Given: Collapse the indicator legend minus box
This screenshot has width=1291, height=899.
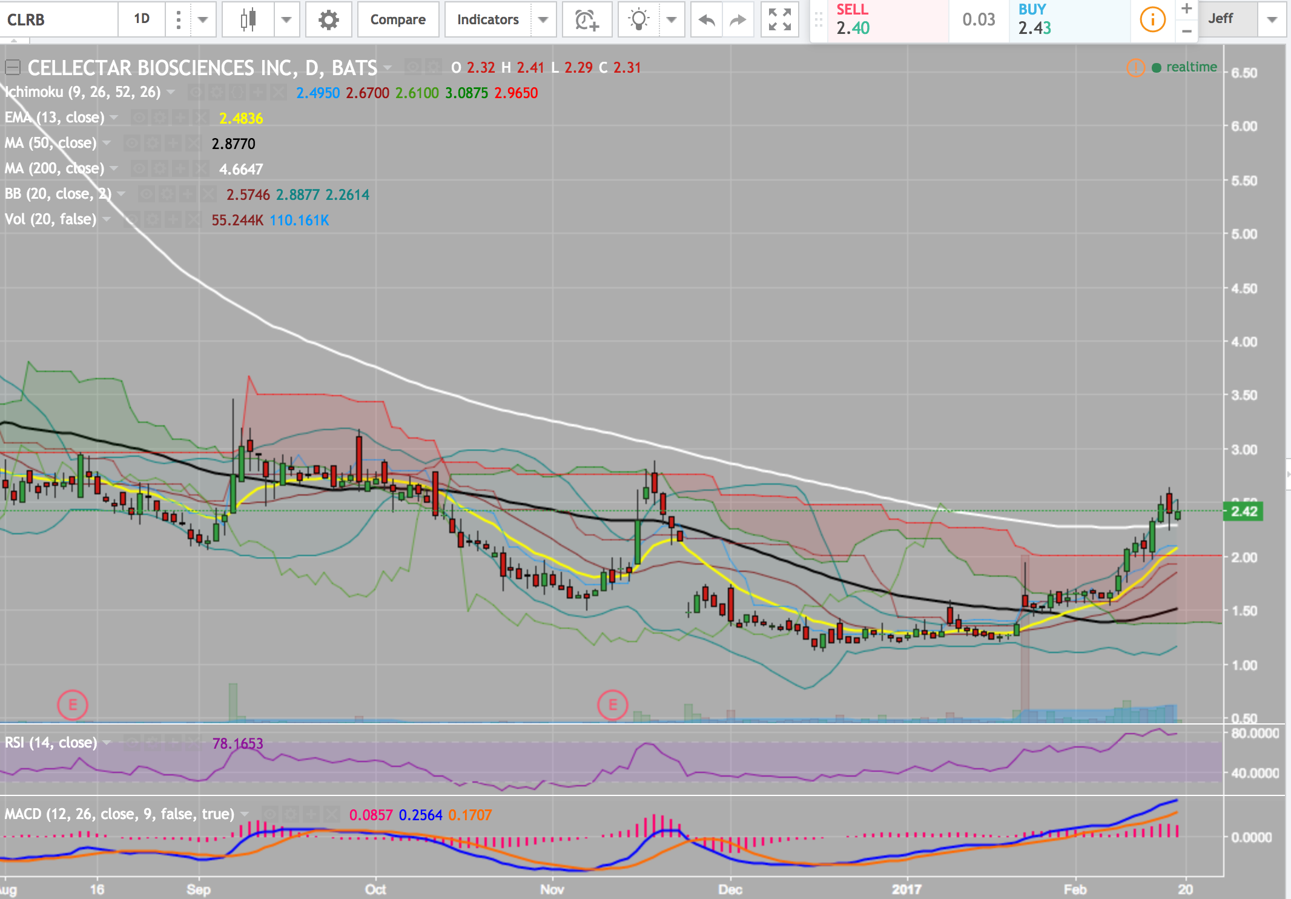Looking at the screenshot, I should (x=13, y=67).
